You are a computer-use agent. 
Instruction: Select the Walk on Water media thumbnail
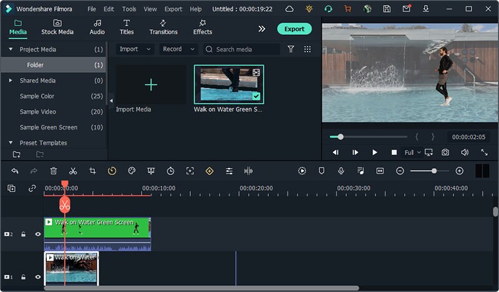(228, 84)
